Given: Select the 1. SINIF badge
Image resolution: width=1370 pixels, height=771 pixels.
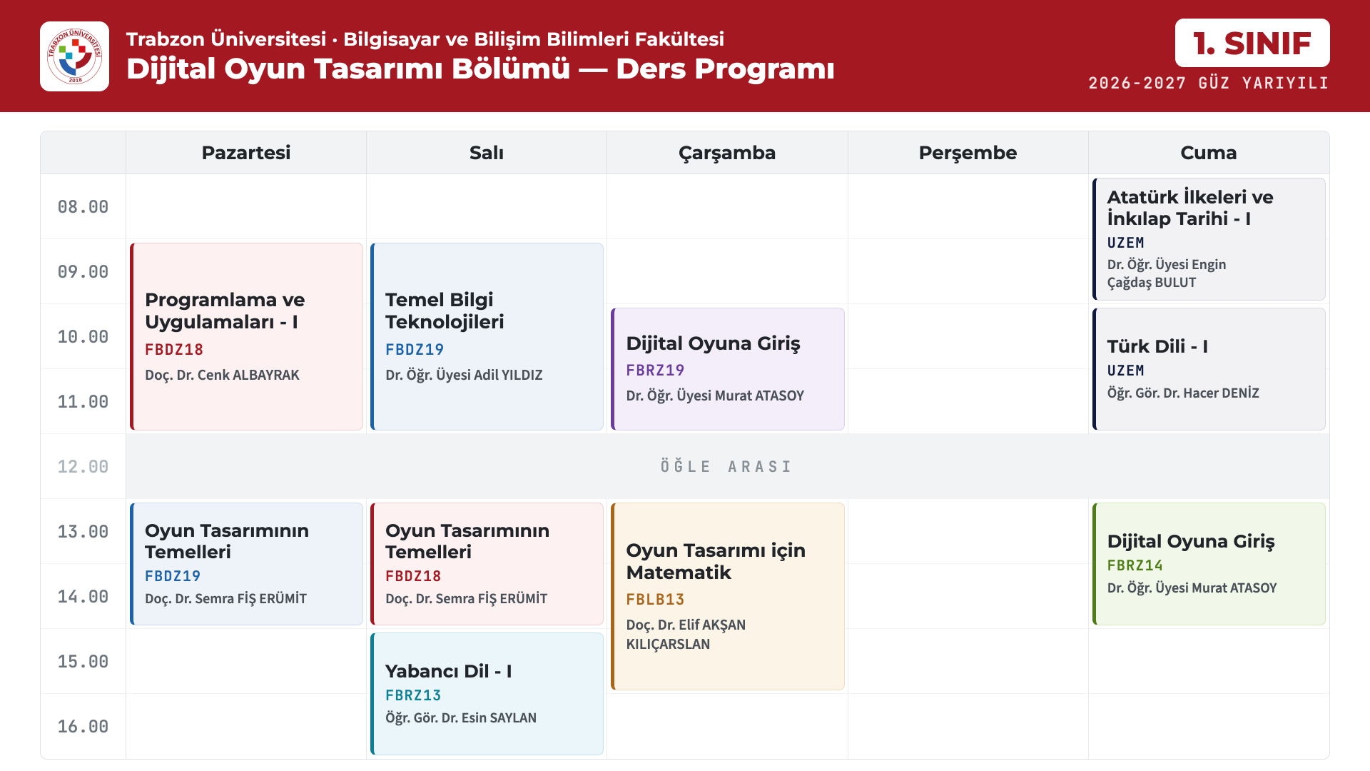Looking at the screenshot, I should click(1252, 43).
